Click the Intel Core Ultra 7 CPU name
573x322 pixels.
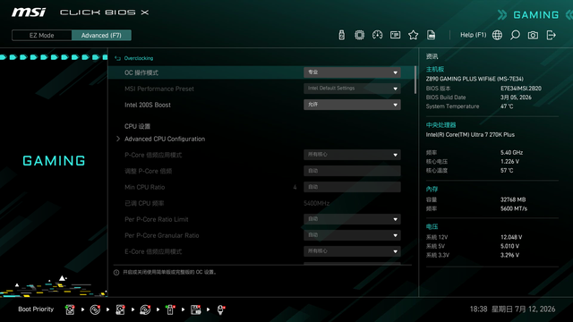(470, 135)
